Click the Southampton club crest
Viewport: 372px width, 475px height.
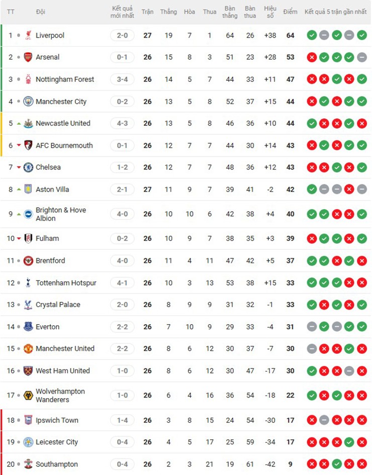tap(28, 464)
